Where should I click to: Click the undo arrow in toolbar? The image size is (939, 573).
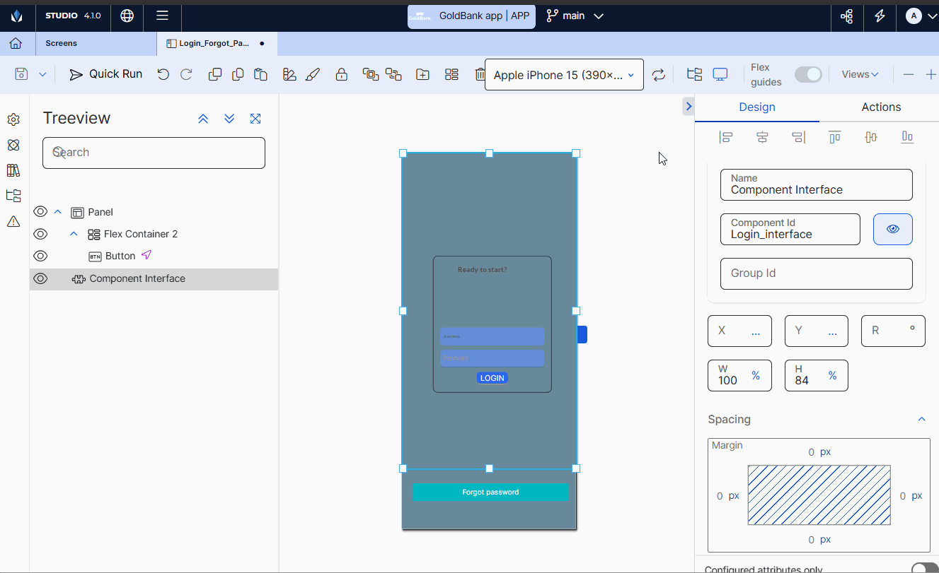tap(163, 75)
